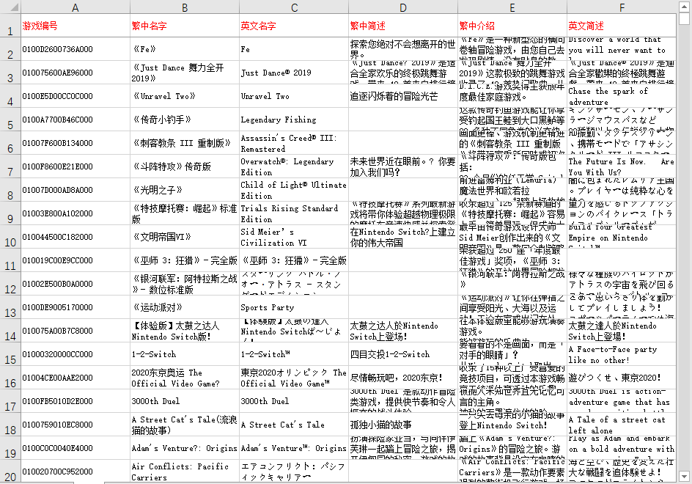Click The Future Is Now. Are You With Us? cell
This screenshot has width=692, height=484.
622,166
